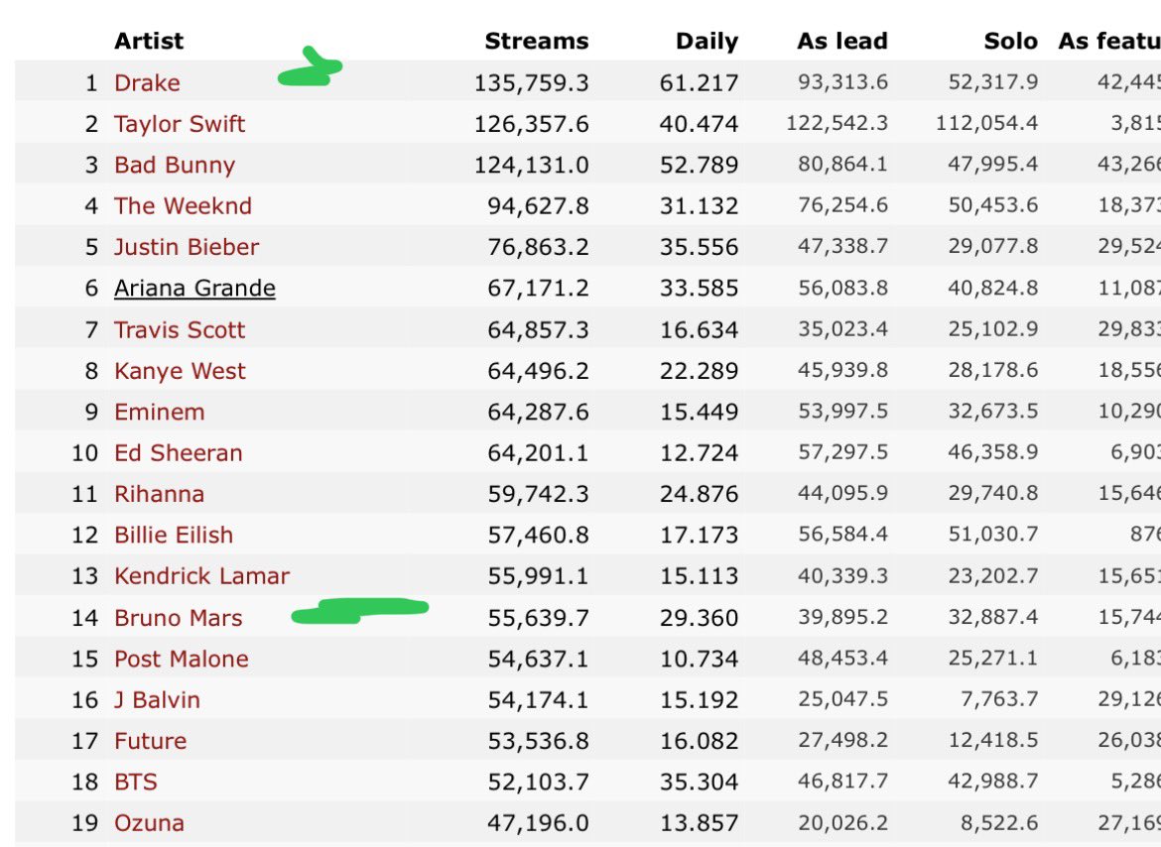
Task: Open the BTS artist link
Action: point(136,782)
